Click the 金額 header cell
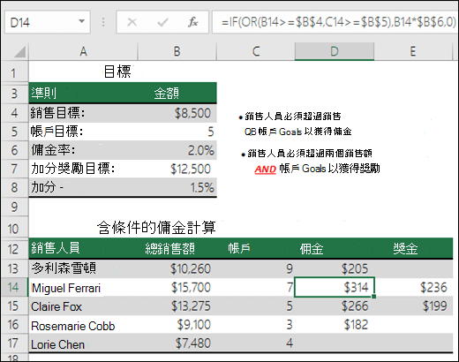 tap(177, 94)
